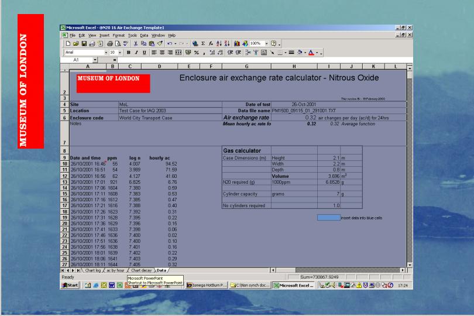Image resolution: width=474 pixels, height=316 pixels.
Task: Click the blue insert-data sample cell
Action: click(329, 218)
